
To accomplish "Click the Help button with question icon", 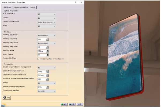I will click(7, 98).
